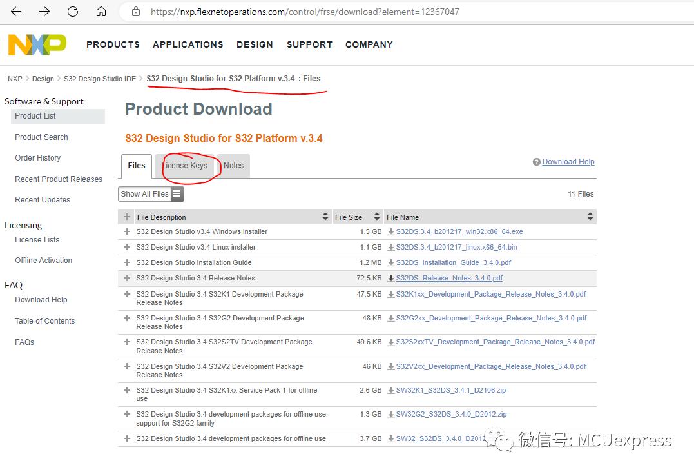
Task: Open S32DS_Release_Notes_3.4.0.pdf link
Action: click(449, 279)
